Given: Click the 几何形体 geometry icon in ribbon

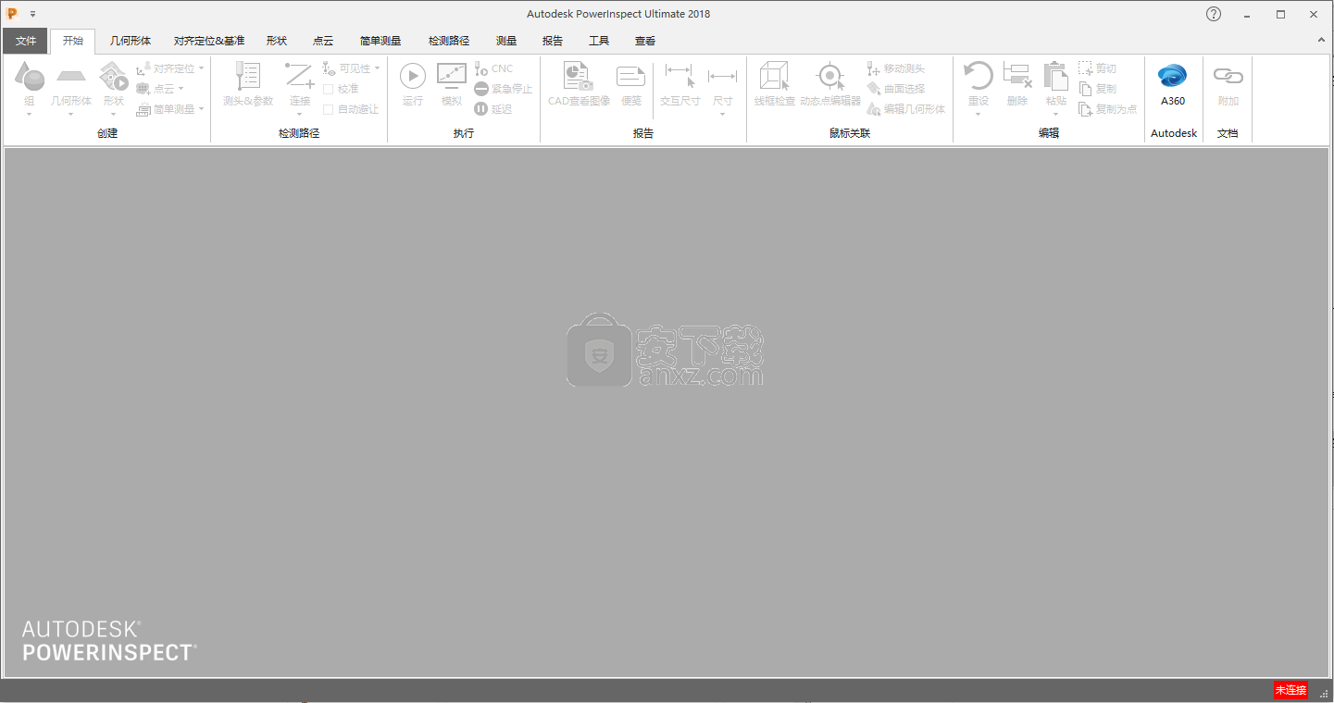Looking at the screenshot, I should point(71,76).
